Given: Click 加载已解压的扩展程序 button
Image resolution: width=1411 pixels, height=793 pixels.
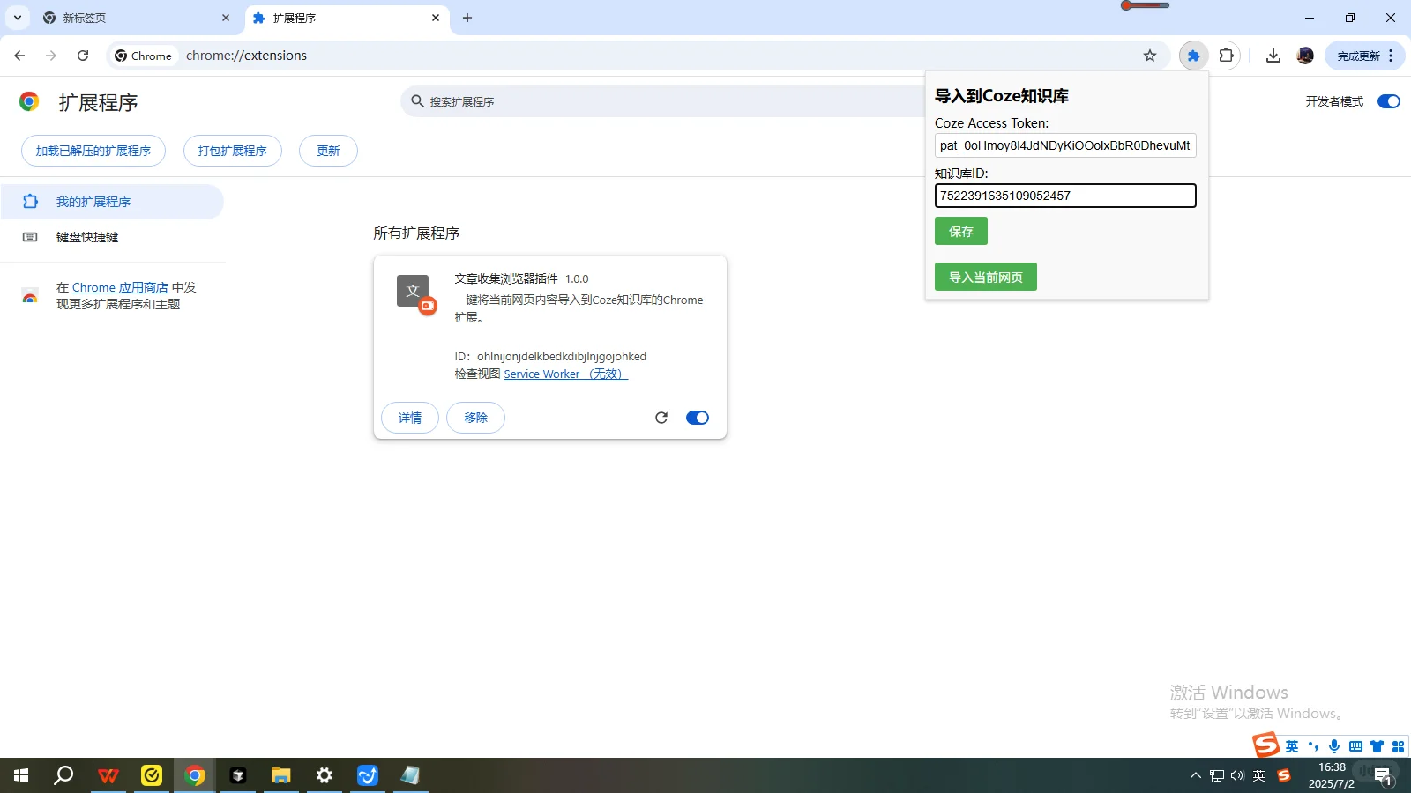Looking at the screenshot, I should (x=93, y=151).
